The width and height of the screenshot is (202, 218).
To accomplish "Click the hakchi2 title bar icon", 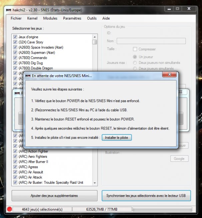I will [8, 10].
